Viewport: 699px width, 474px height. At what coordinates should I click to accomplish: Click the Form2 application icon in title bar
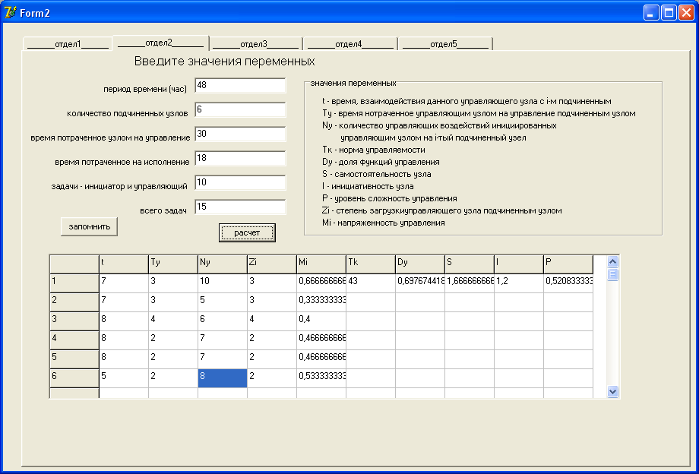[10, 12]
